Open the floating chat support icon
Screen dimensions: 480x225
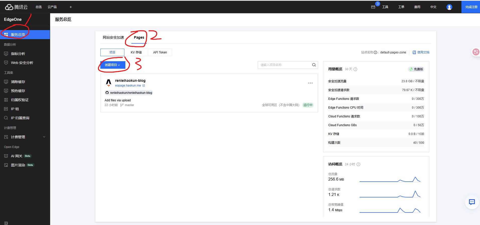pos(472,202)
